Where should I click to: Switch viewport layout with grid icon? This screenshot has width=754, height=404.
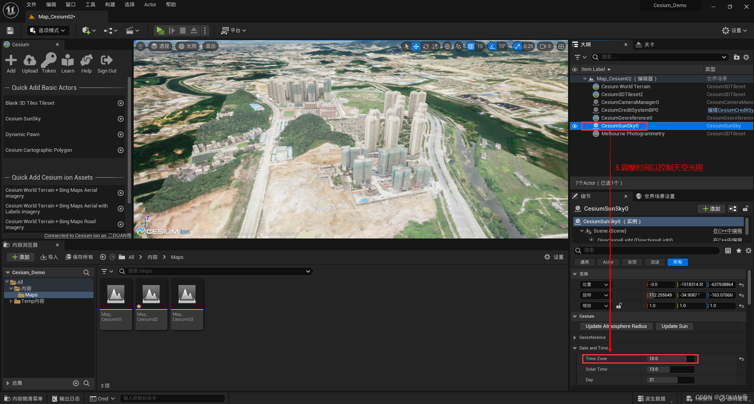561,46
